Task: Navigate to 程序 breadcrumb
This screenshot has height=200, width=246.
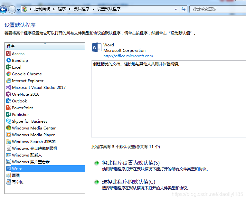Action: [x=62, y=9]
